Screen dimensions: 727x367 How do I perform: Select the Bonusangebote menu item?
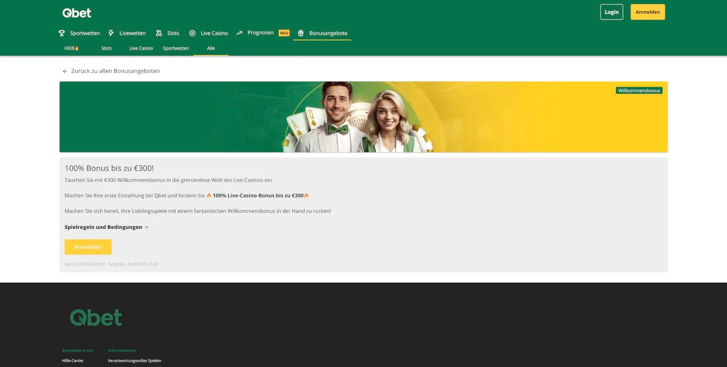328,33
